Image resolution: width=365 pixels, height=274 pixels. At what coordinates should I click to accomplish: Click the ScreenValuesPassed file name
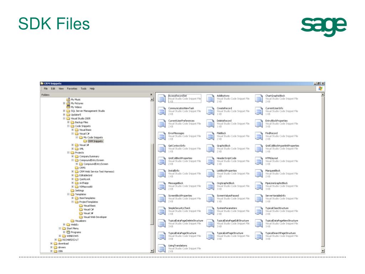(228, 196)
